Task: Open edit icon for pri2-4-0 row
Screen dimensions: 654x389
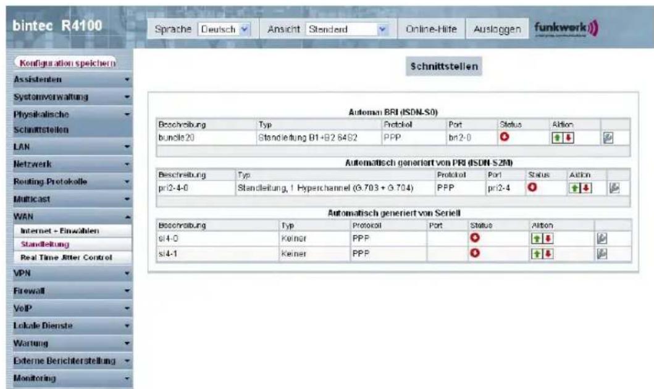Action: 614,188
